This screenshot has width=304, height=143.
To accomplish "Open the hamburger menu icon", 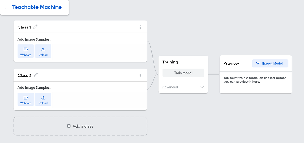I will click(x=7, y=7).
